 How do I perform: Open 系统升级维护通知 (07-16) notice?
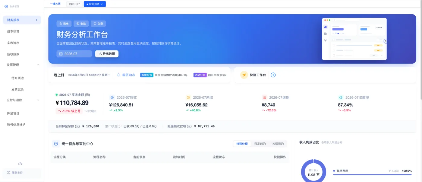(x=171, y=75)
